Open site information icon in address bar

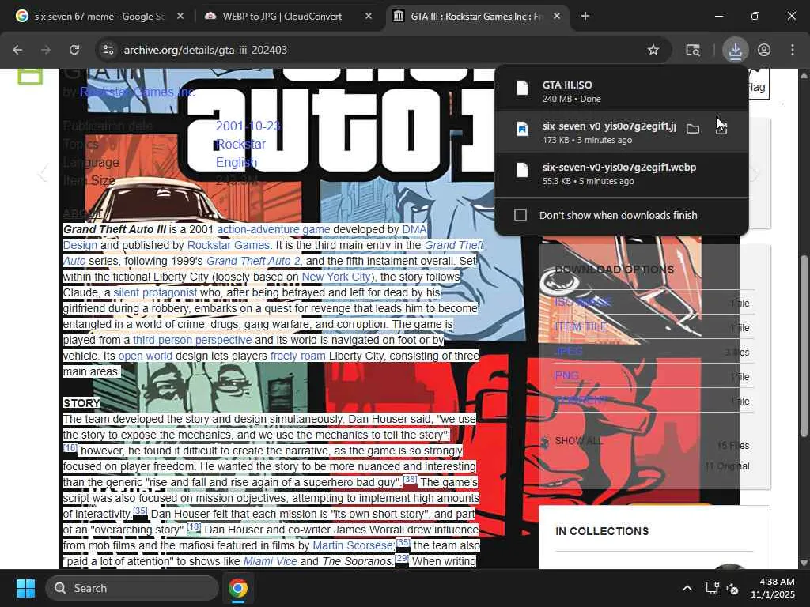tap(108, 50)
